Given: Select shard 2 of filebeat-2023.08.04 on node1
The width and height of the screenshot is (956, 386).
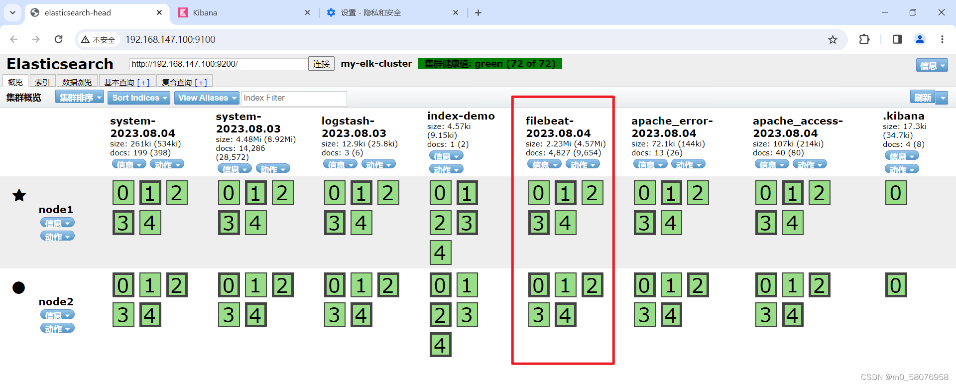Looking at the screenshot, I should tap(592, 193).
